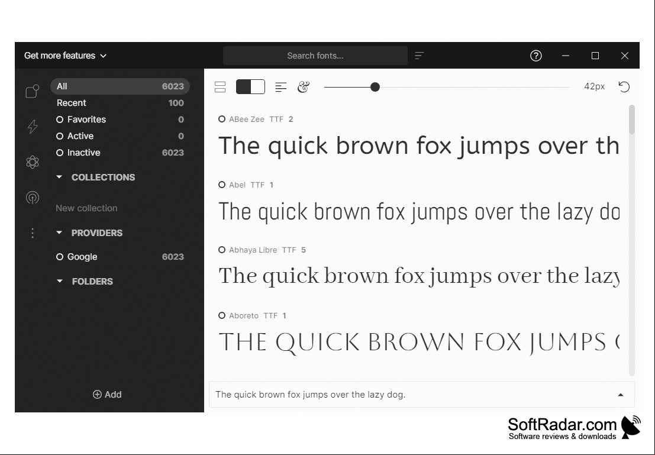Select the Abhaya Libre preview text line

(419, 276)
